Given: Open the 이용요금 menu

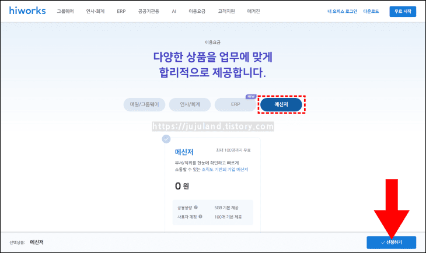Looking at the screenshot, I should tap(197, 12).
